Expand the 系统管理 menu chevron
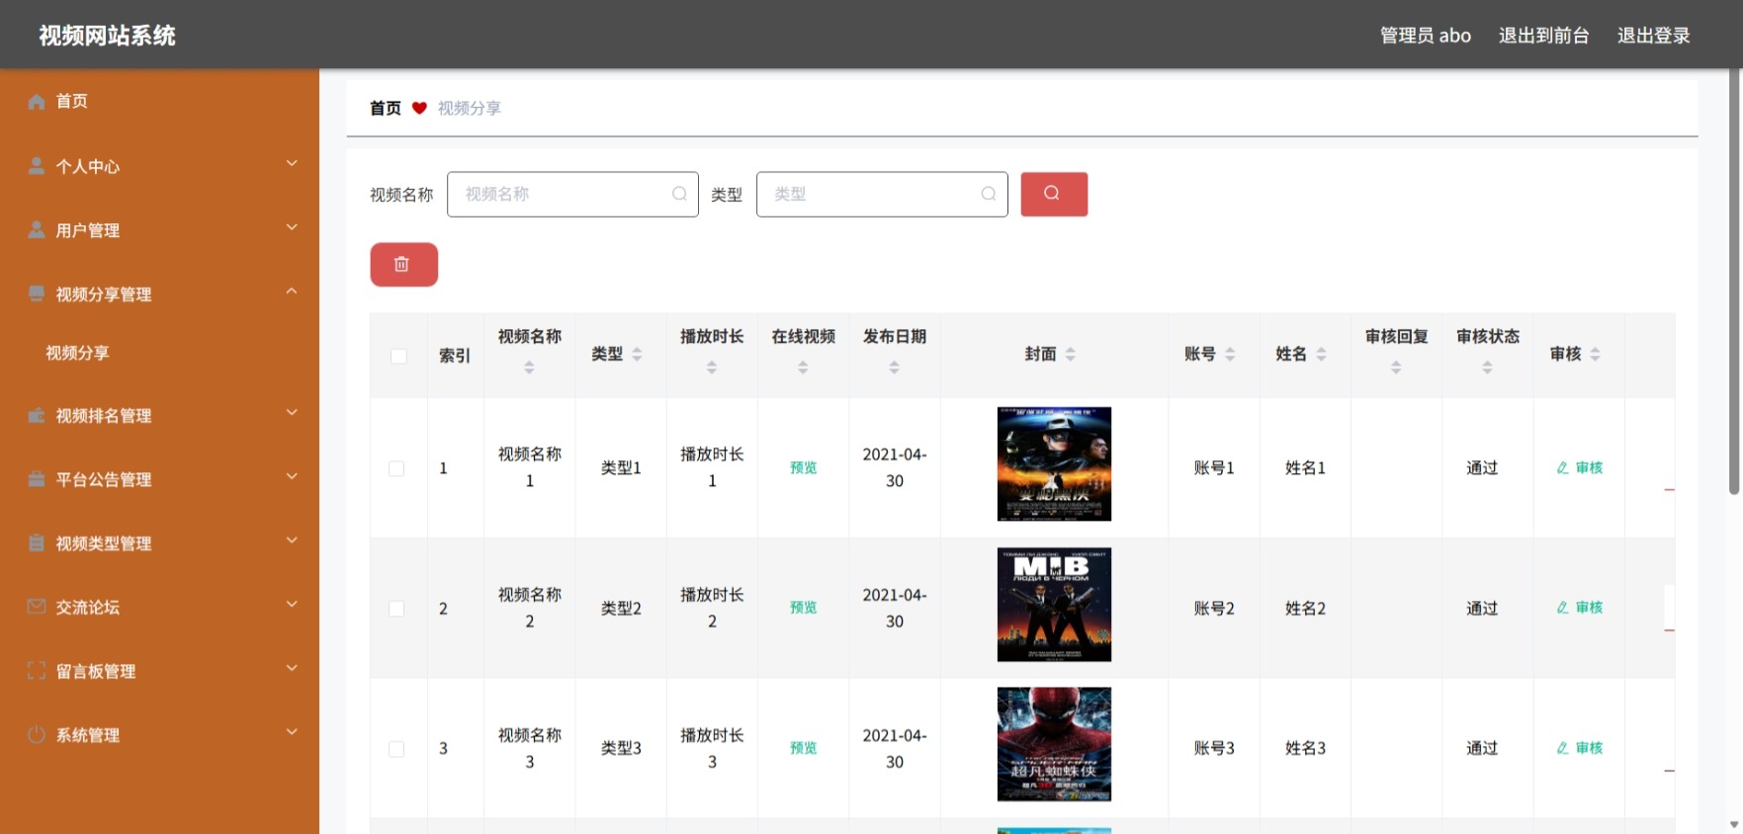 pyautogui.click(x=292, y=732)
